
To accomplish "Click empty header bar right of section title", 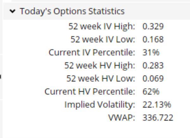I will point(158,12).
